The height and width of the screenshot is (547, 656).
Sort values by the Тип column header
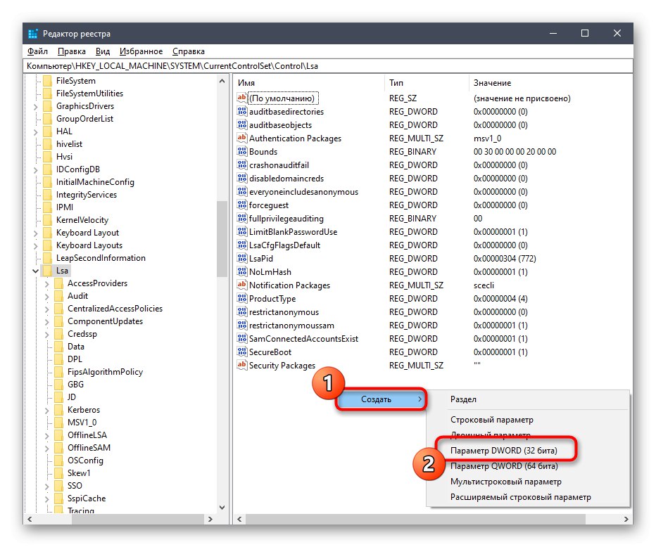[427, 83]
